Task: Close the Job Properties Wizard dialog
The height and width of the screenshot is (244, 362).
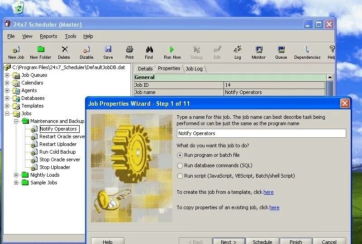Action: point(345,103)
